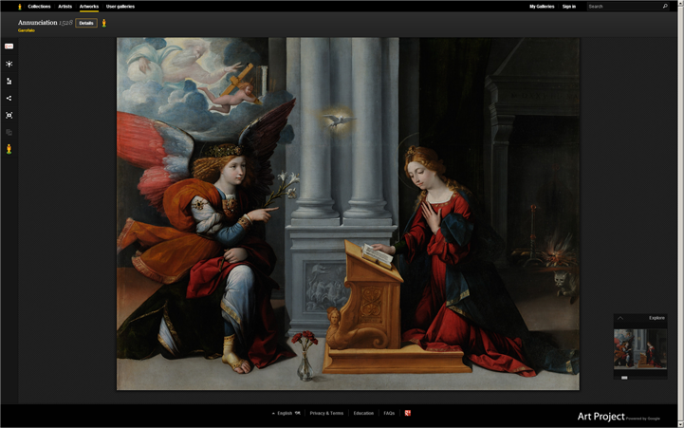Click the Explore label in the navigator panel
The width and height of the screenshot is (684, 428).
(656, 318)
